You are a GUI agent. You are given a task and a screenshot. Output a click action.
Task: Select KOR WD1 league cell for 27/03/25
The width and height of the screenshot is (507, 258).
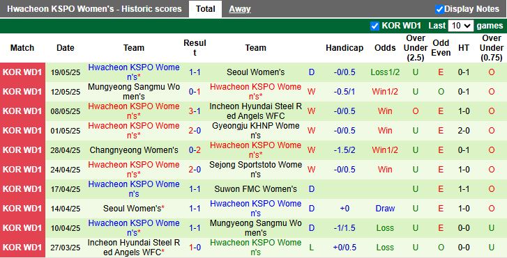click(x=22, y=248)
